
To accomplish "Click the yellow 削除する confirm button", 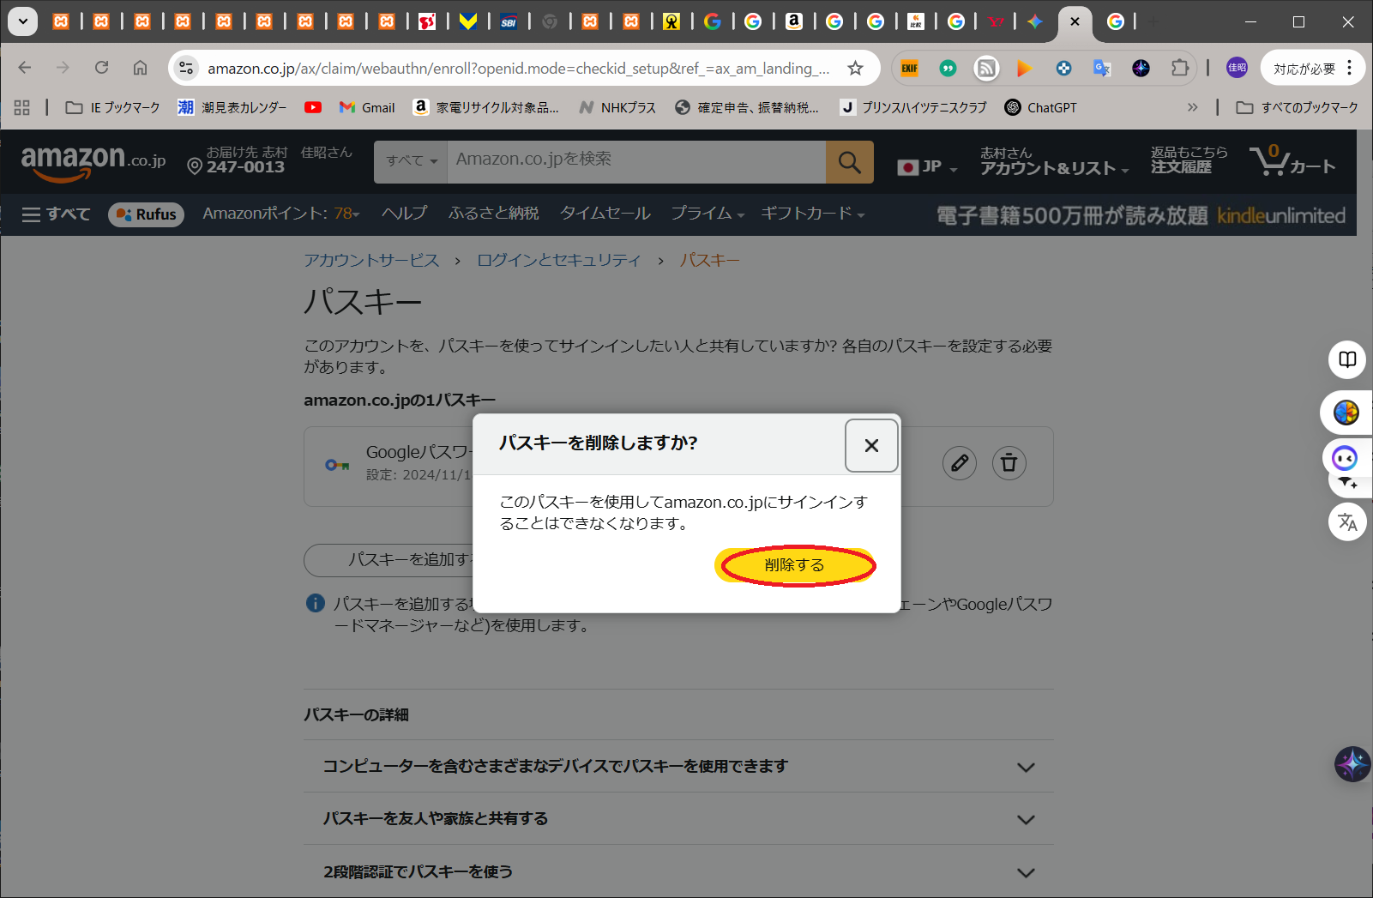I will (x=794, y=565).
